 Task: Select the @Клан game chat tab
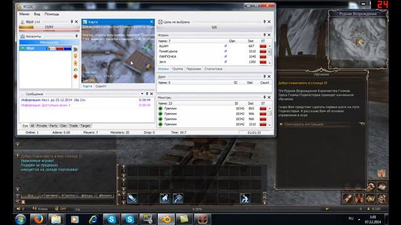click(x=86, y=196)
